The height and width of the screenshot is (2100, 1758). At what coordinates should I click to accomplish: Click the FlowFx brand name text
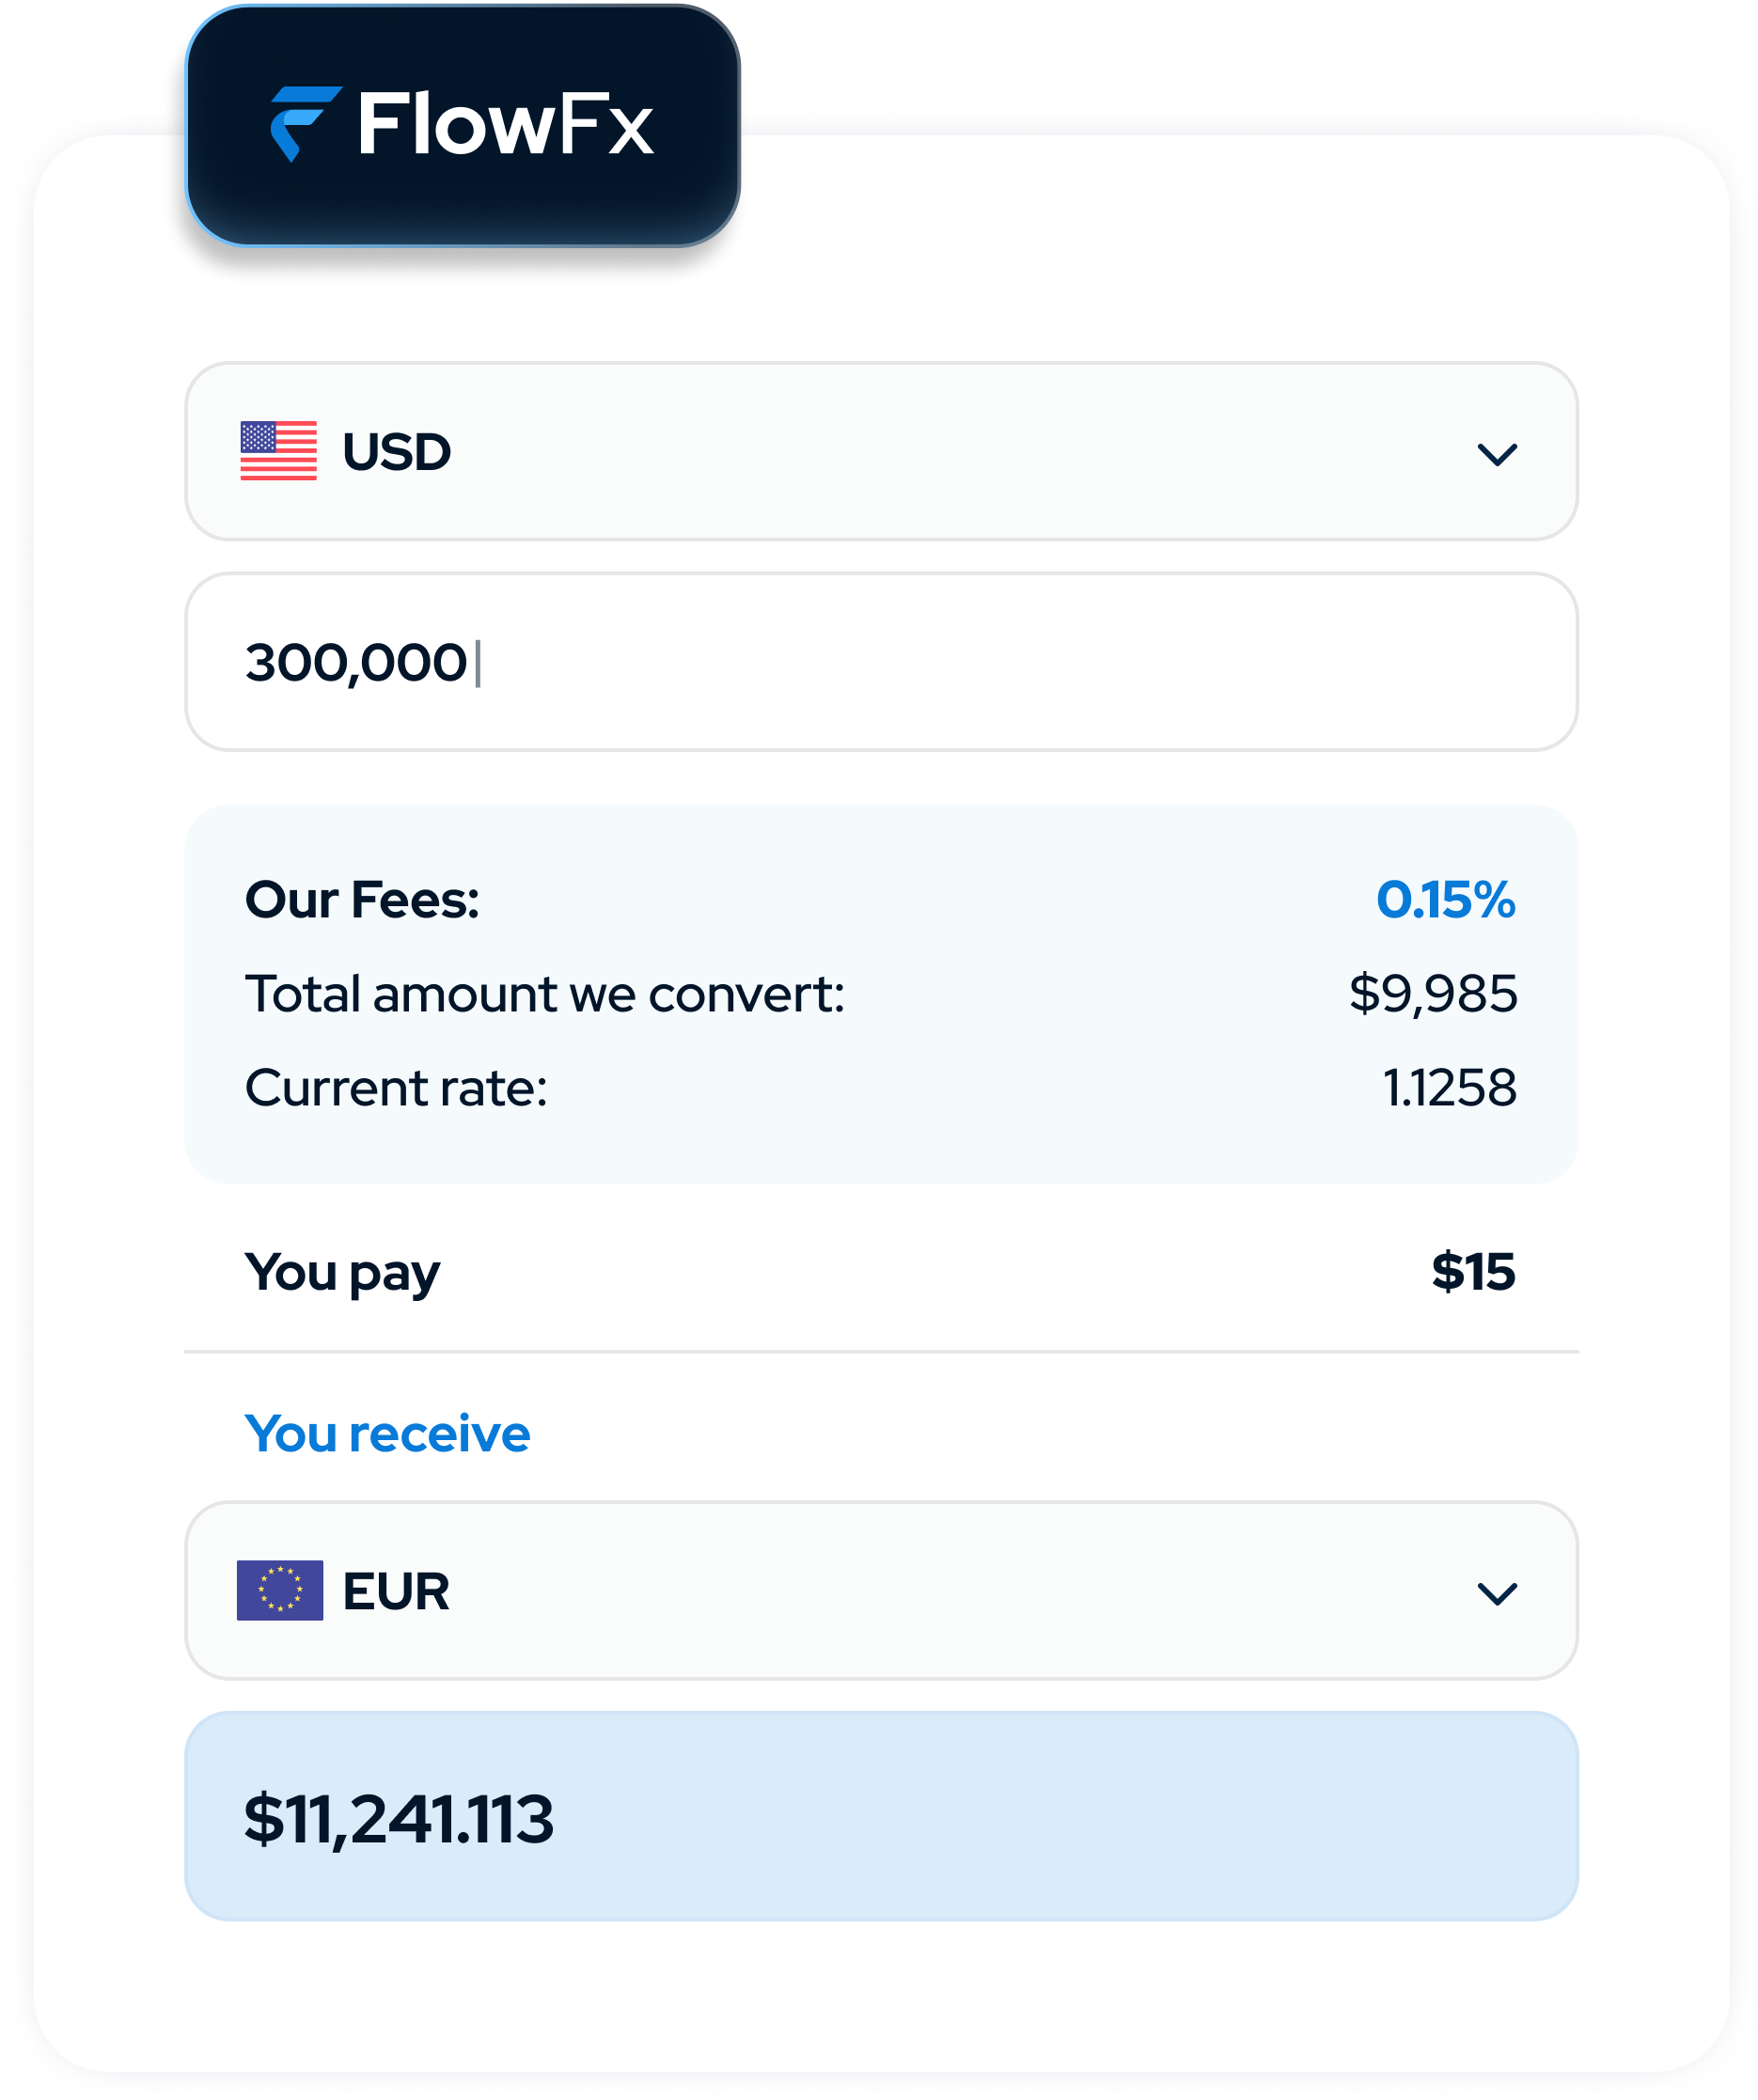point(506,124)
